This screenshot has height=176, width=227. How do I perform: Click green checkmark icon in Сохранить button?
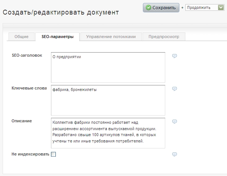148,7
